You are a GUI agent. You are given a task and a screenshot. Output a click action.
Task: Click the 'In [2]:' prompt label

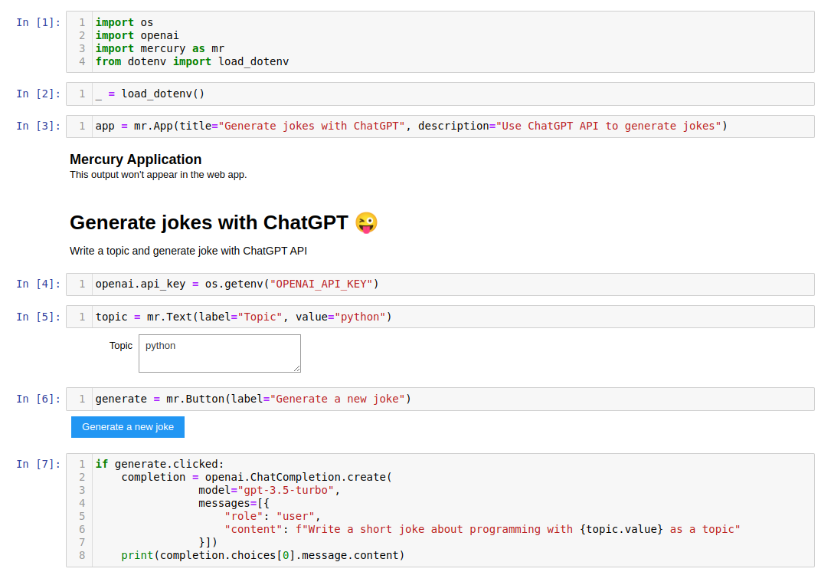[38, 94]
